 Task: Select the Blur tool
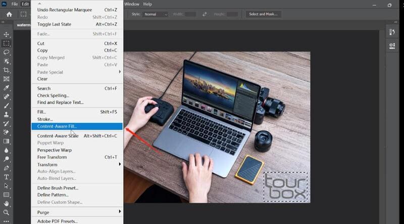pos(6,150)
